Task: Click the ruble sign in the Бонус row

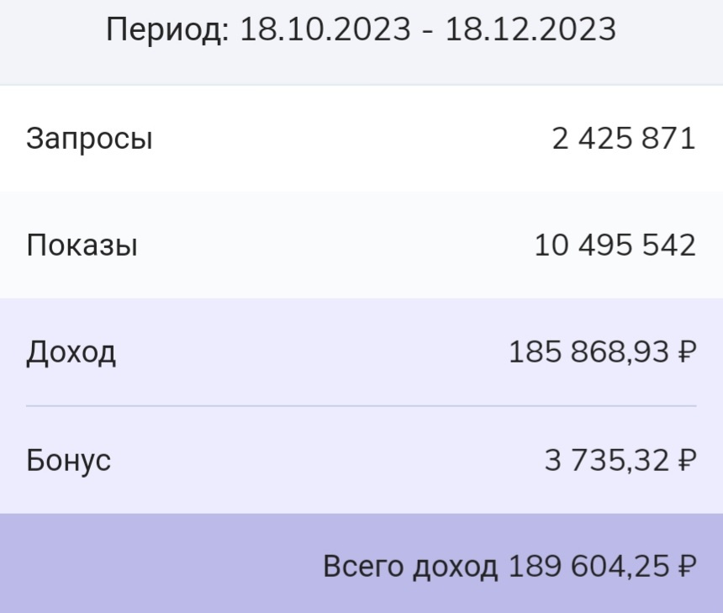Action: click(x=687, y=460)
